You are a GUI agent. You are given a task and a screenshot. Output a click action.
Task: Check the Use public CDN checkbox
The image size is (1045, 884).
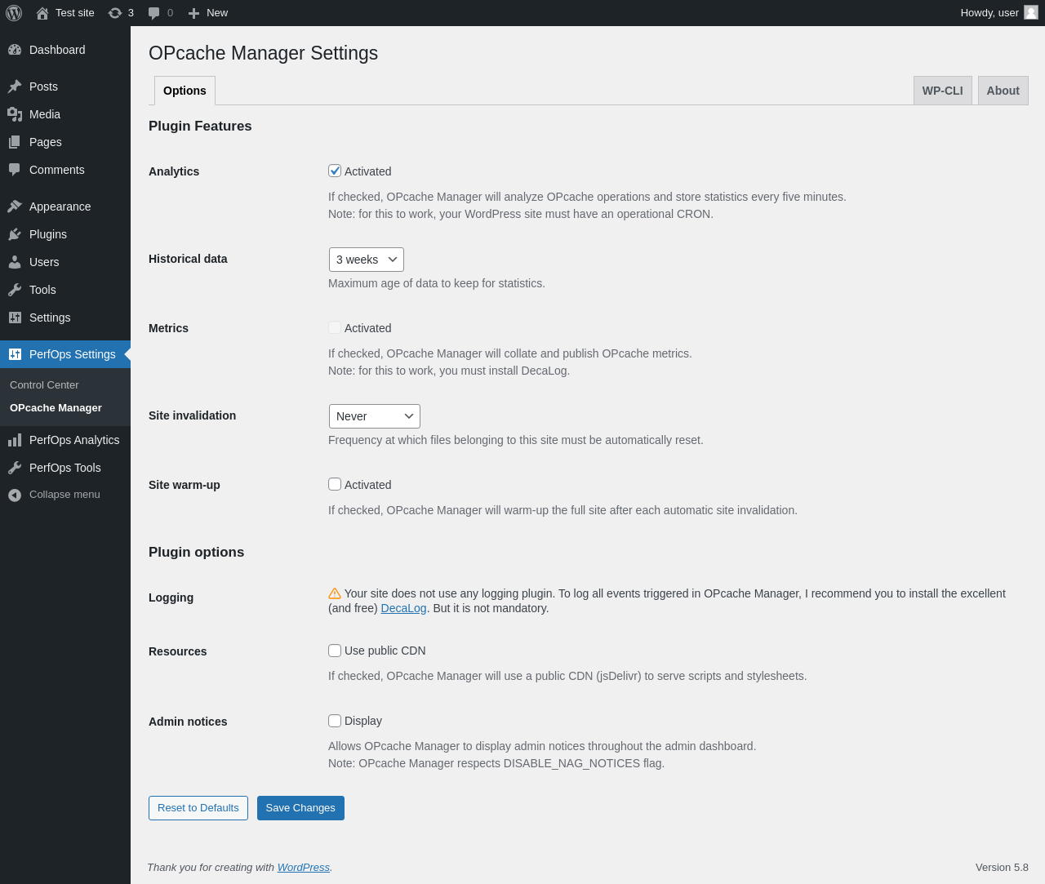[x=335, y=651]
